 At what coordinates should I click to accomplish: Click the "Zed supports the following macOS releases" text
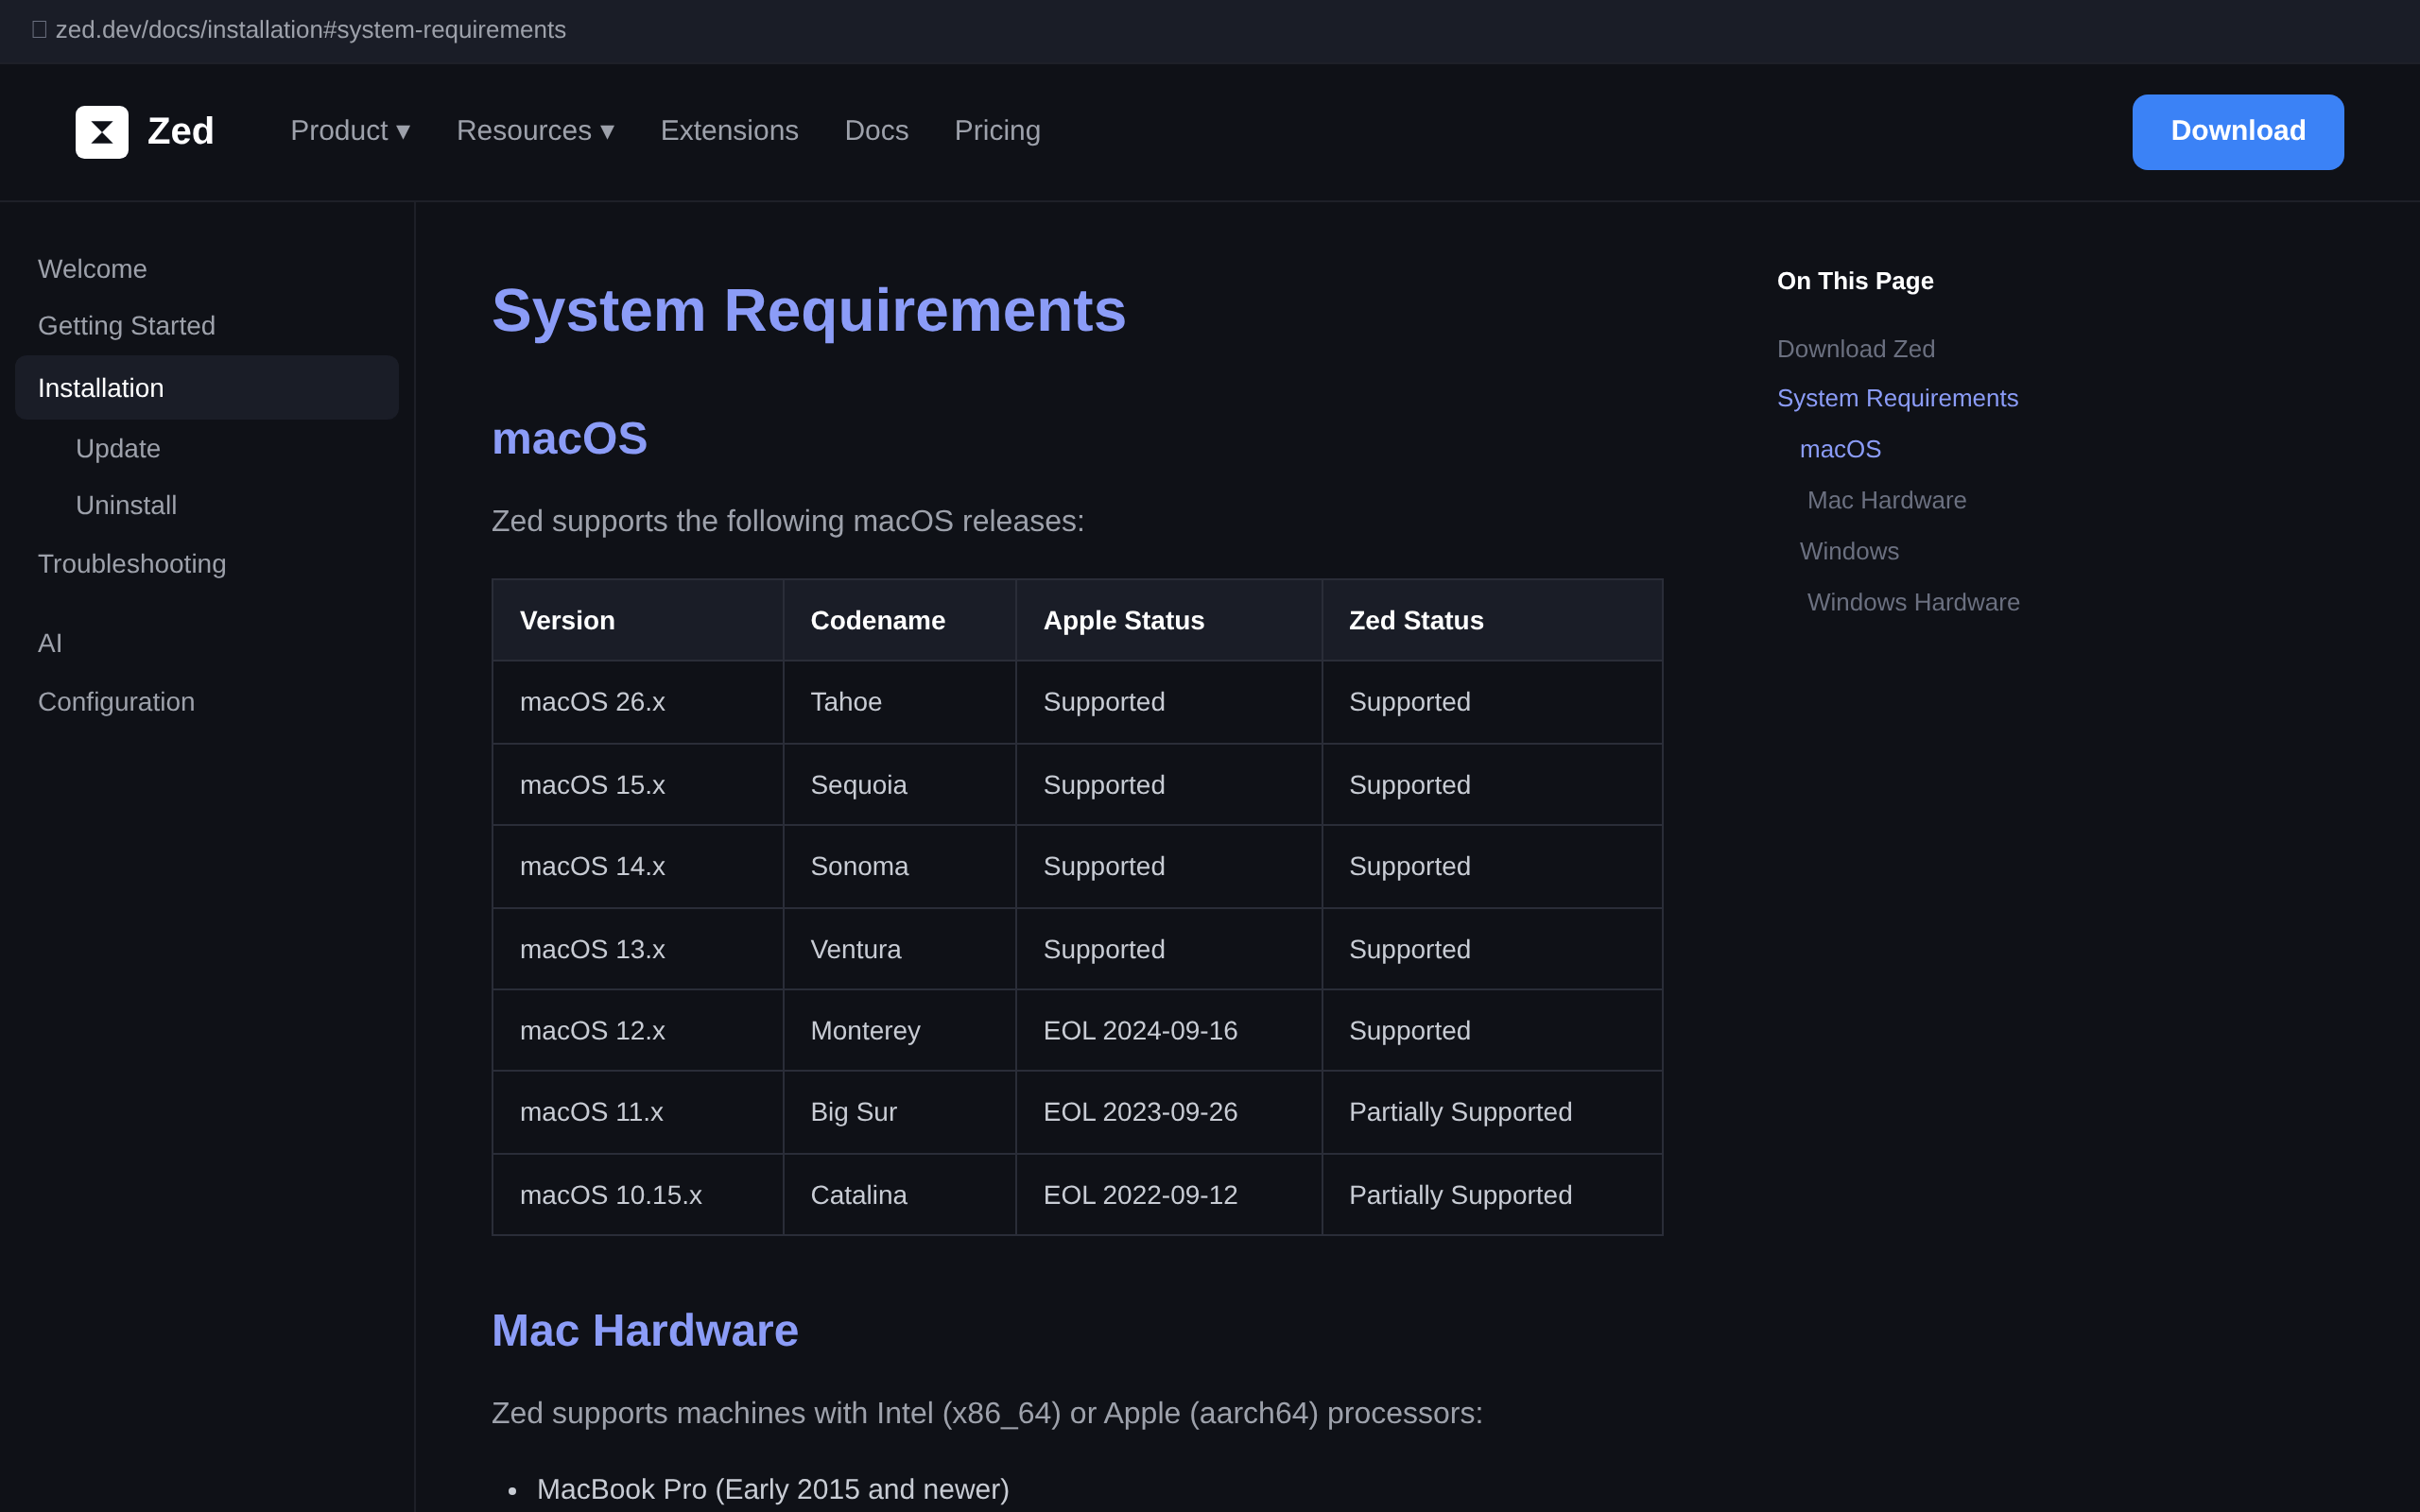tap(788, 521)
